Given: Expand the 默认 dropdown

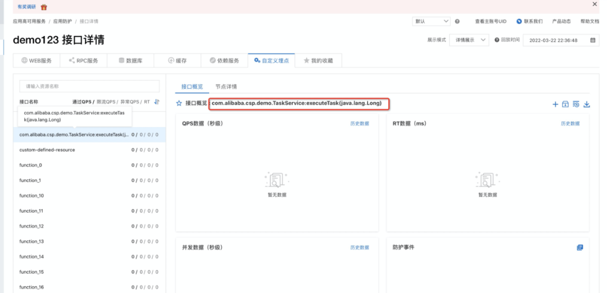Looking at the screenshot, I should pyautogui.click(x=431, y=21).
